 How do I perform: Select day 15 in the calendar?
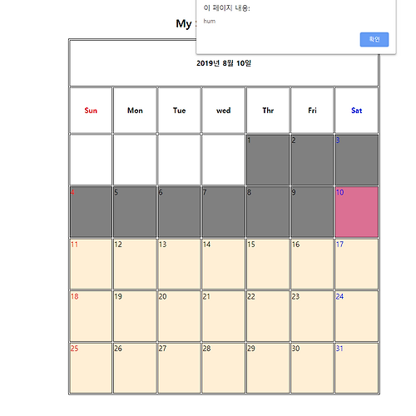tap(268, 264)
